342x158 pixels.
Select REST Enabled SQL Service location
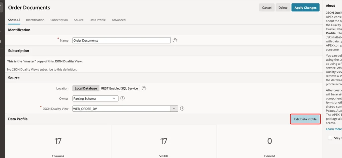[120, 88]
